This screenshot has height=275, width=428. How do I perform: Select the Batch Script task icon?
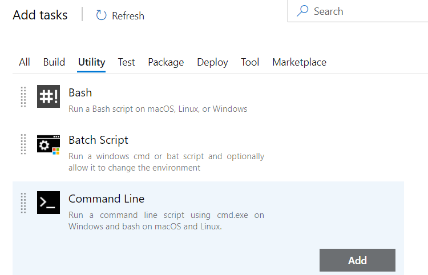(x=49, y=144)
